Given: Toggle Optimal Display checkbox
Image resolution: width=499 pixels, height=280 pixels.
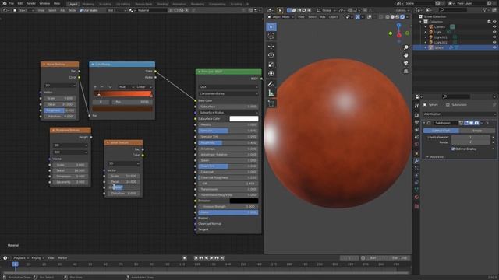Looking at the screenshot, I should tap(453, 149).
